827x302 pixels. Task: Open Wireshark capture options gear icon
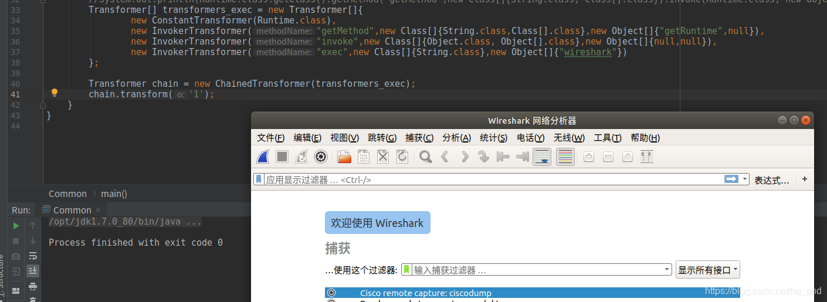320,157
